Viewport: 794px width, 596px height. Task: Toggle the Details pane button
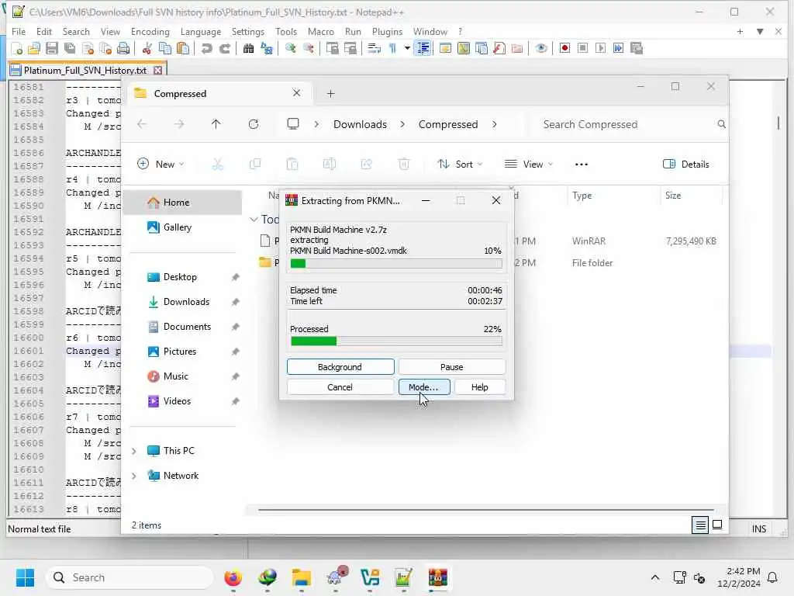[x=686, y=165]
